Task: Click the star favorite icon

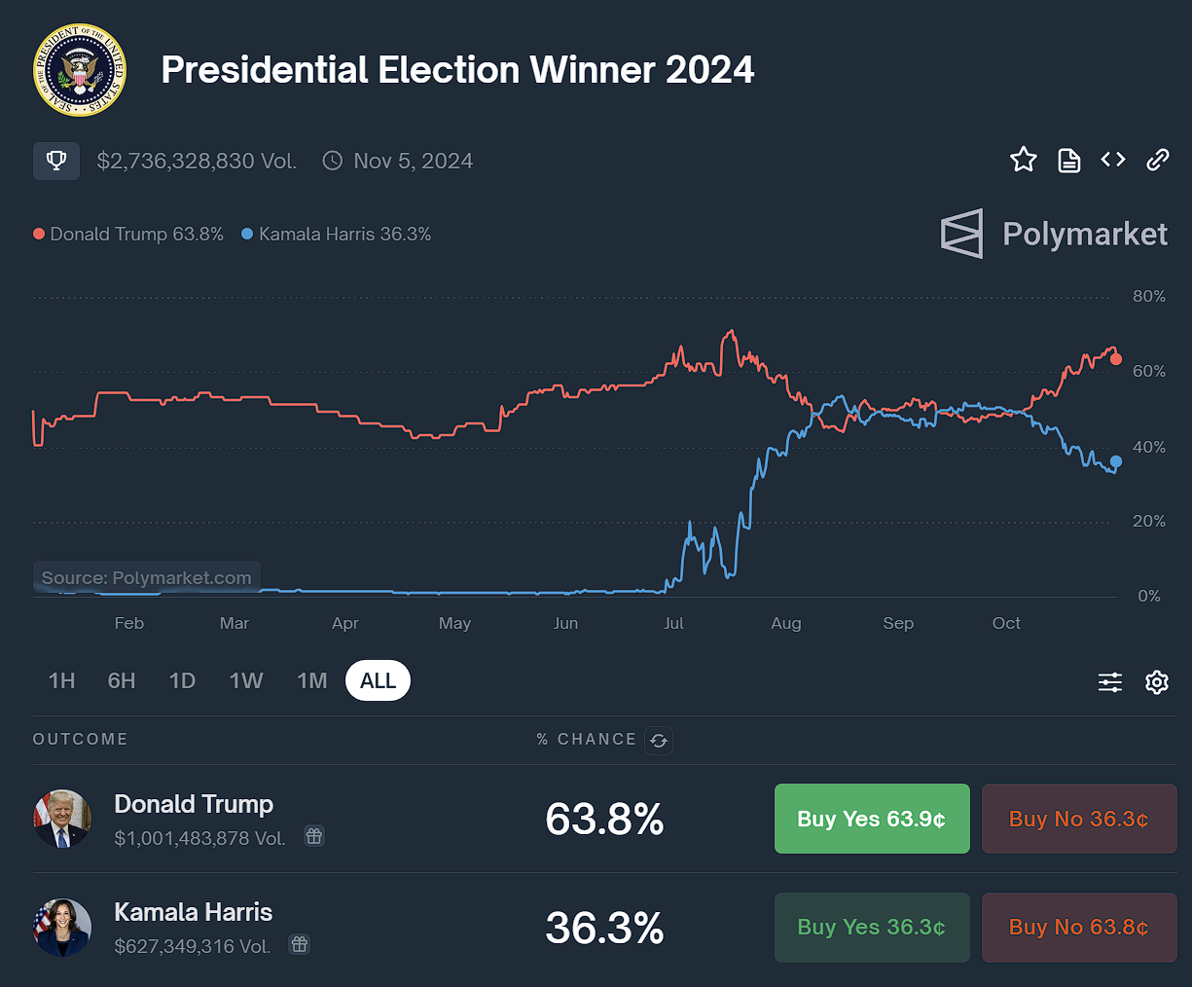Action: [x=1023, y=160]
